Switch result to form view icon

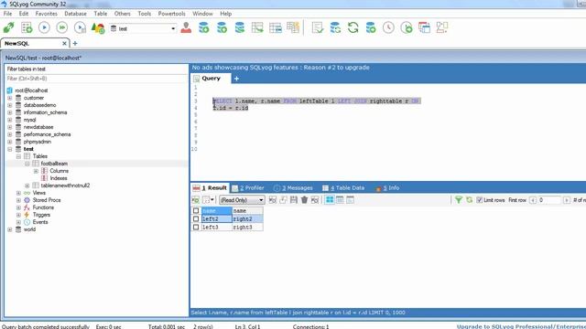(x=340, y=200)
